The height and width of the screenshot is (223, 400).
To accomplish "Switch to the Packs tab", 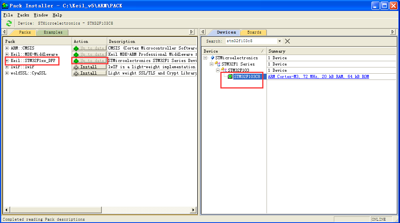I will pos(25,32).
